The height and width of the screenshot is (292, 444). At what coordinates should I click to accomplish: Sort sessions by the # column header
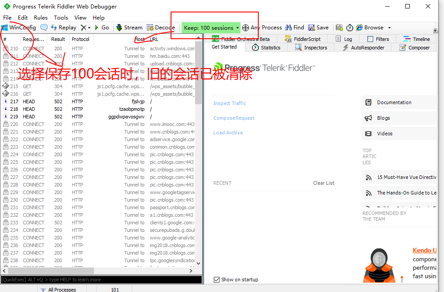[10, 39]
